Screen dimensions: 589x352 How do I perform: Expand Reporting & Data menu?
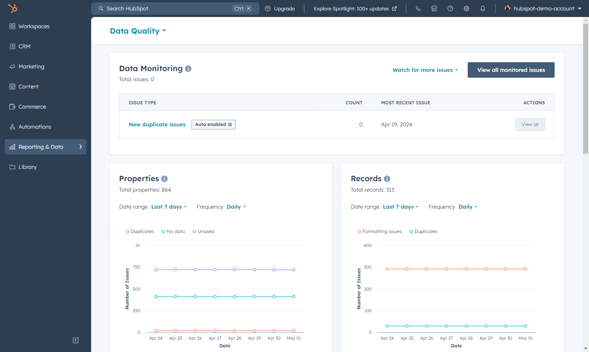click(46, 147)
